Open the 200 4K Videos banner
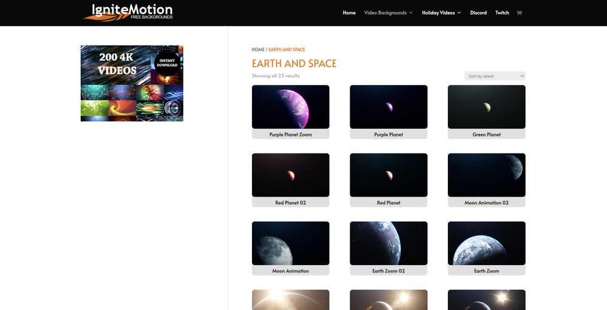The image size is (607, 310). coord(132,83)
